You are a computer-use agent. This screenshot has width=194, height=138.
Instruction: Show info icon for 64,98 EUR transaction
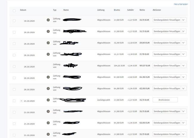[x=48, y=77]
